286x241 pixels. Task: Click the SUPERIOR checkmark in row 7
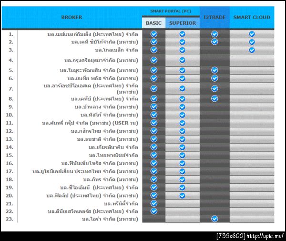[182, 89]
